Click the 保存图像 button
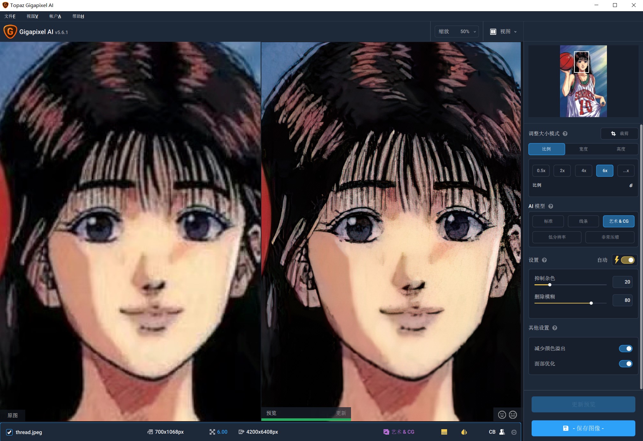This screenshot has width=643, height=441. point(583,428)
